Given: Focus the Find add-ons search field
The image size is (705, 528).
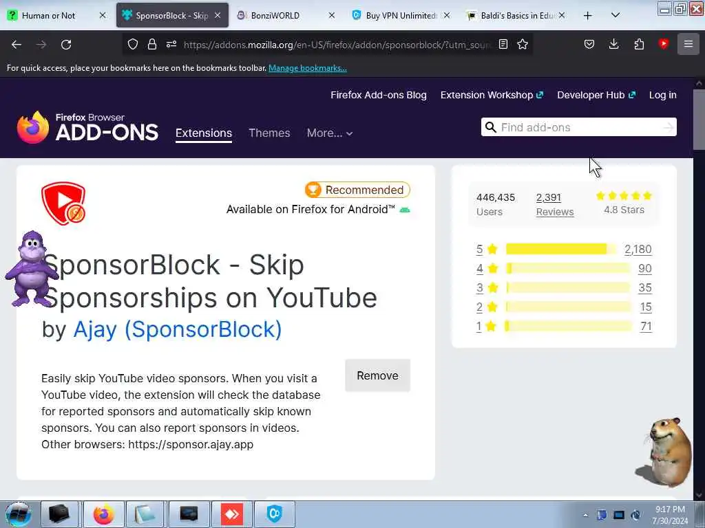Looking at the screenshot, I should click(x=578, y=127).
